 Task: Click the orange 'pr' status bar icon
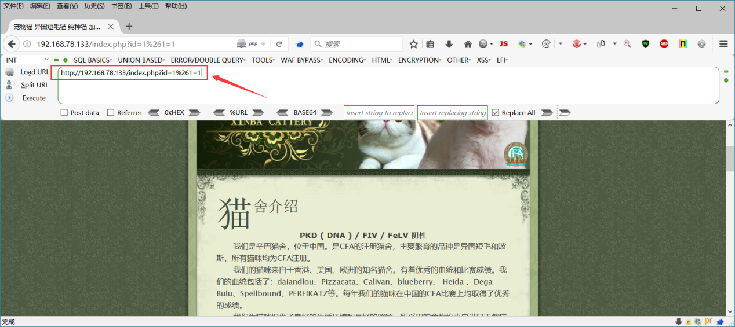point(708,322)
